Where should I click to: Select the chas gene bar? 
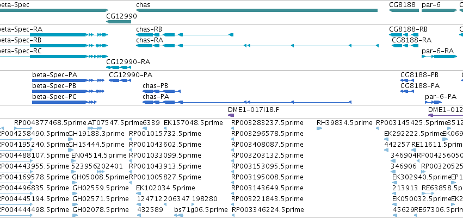pyautogui.click(x=257, y=11)
